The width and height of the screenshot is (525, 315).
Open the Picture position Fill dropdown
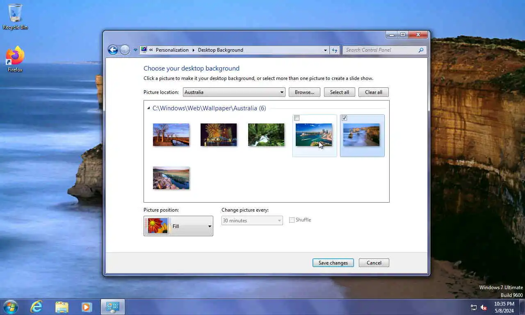[x=178, y=226]
